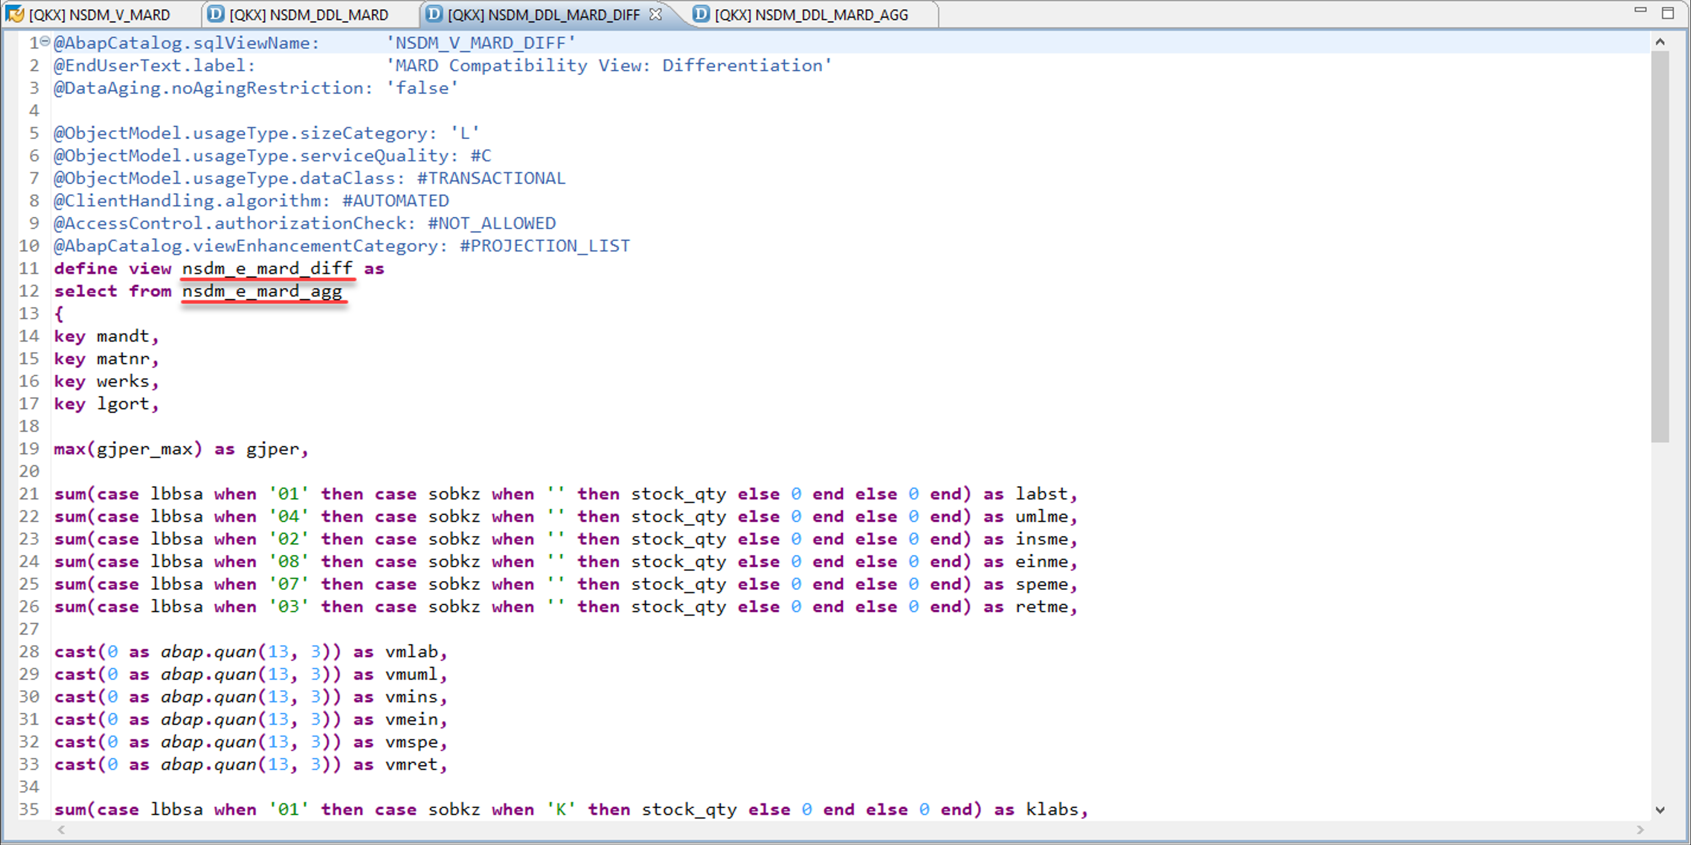Image resolution: width=1691 pixels, height=845 pixels.
Task: Switch to the NSDM_V_MARD tab
Action: tap(99, 15)
